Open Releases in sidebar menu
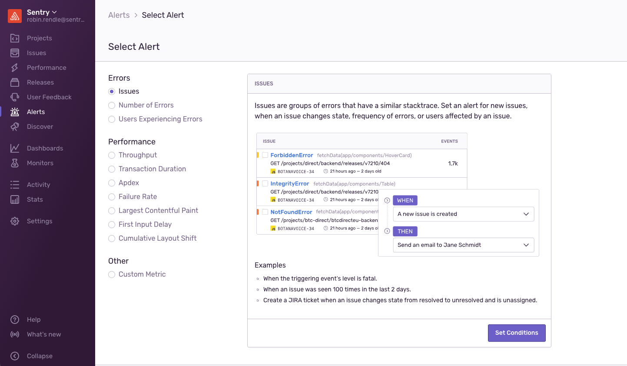This screenshot has width=627, height=366. [40, 82]
